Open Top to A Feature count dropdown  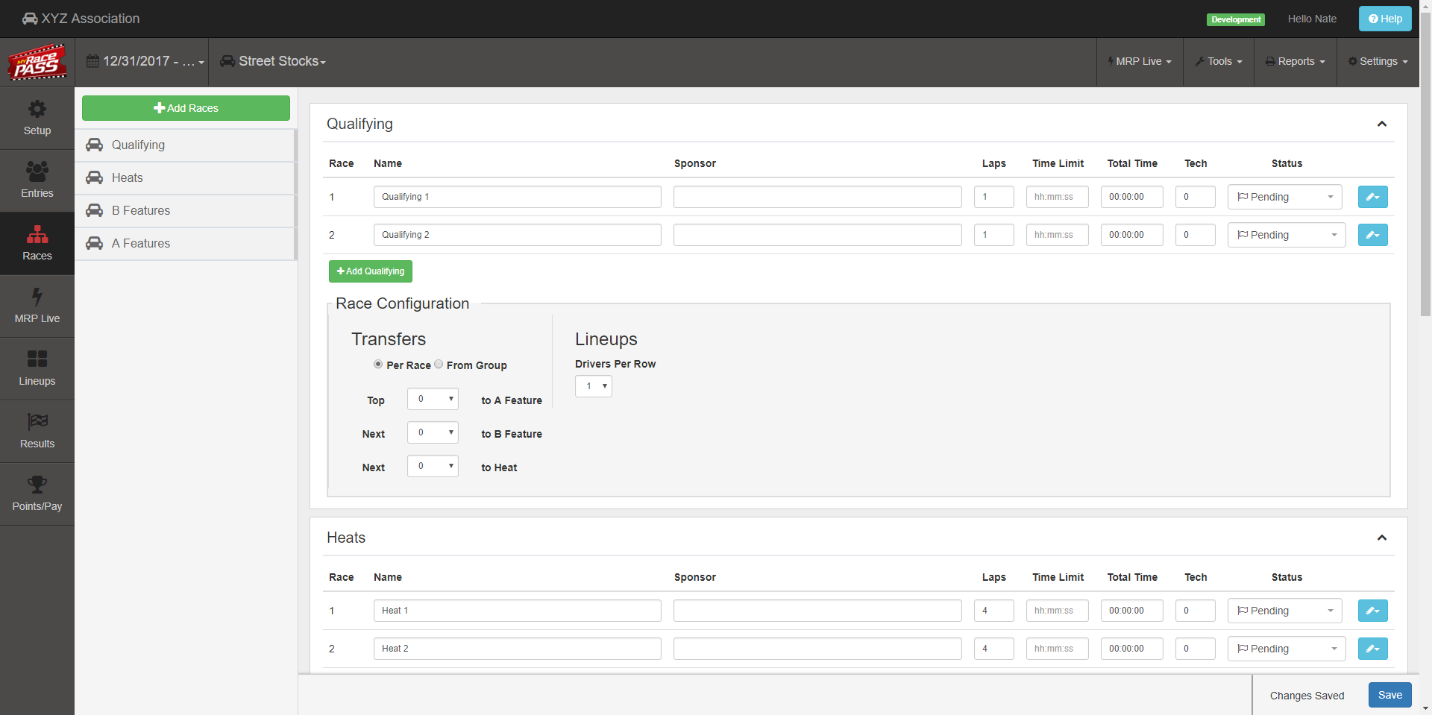point(433,399)
